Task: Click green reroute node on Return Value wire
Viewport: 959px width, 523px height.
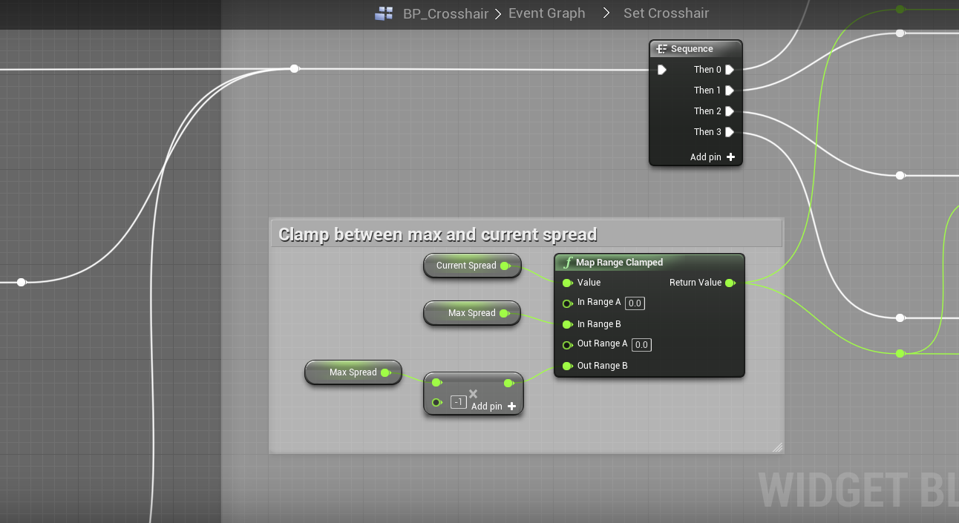Action: (900, 353)
